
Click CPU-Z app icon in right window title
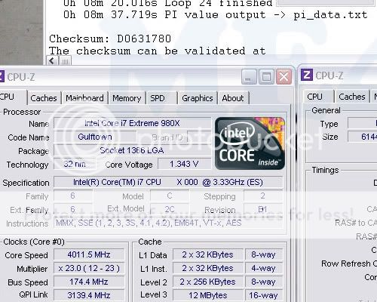[x=307, y=75]
